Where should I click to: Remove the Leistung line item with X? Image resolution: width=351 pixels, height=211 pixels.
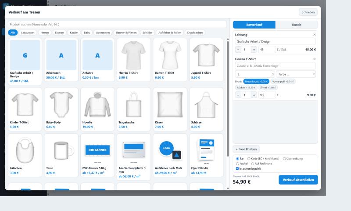pyautogui.click(x=314, y=35)
